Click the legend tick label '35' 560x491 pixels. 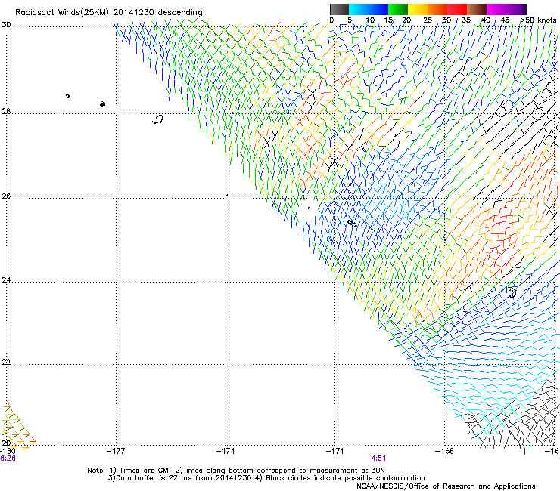466,20
